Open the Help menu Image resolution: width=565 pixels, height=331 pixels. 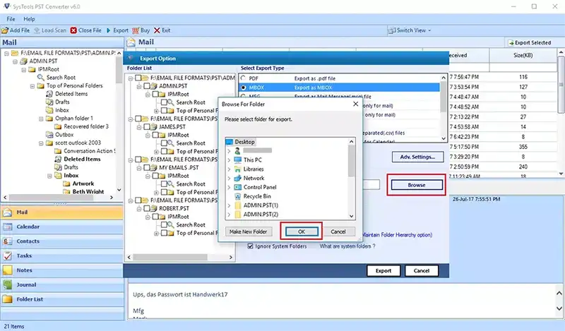click(x=29, y=19)
